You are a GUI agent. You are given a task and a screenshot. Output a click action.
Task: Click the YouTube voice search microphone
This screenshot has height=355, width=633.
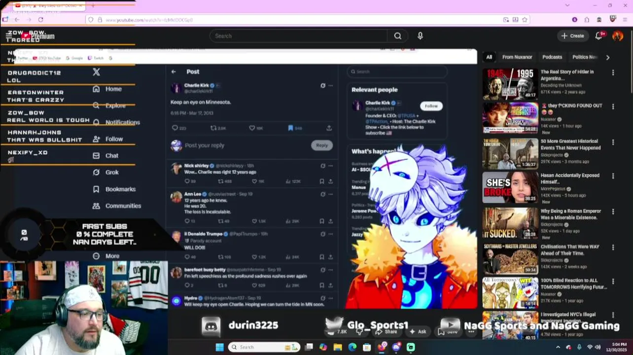(x=420, y=35)
